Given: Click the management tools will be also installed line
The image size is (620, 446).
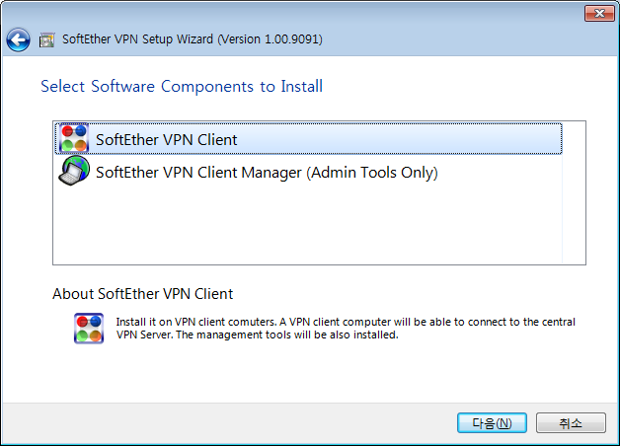Looking at the screenshot, I should (x=257, y=335).
